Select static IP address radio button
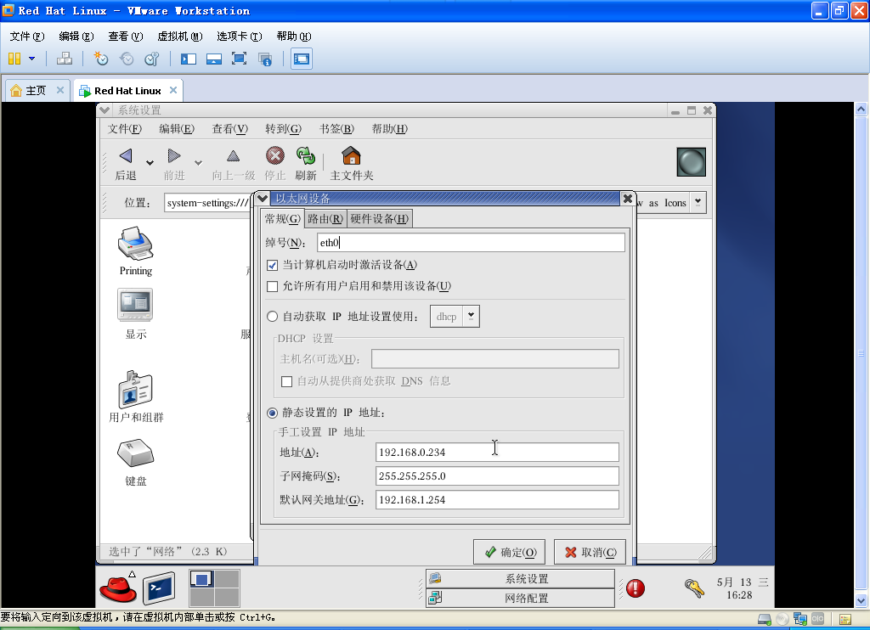Screen dimensions: 870x630 coord(272,413)
